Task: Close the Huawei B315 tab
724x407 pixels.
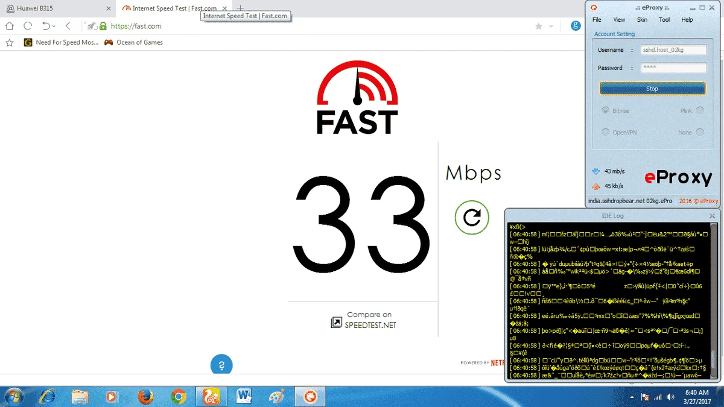Action: pos(109,8)
